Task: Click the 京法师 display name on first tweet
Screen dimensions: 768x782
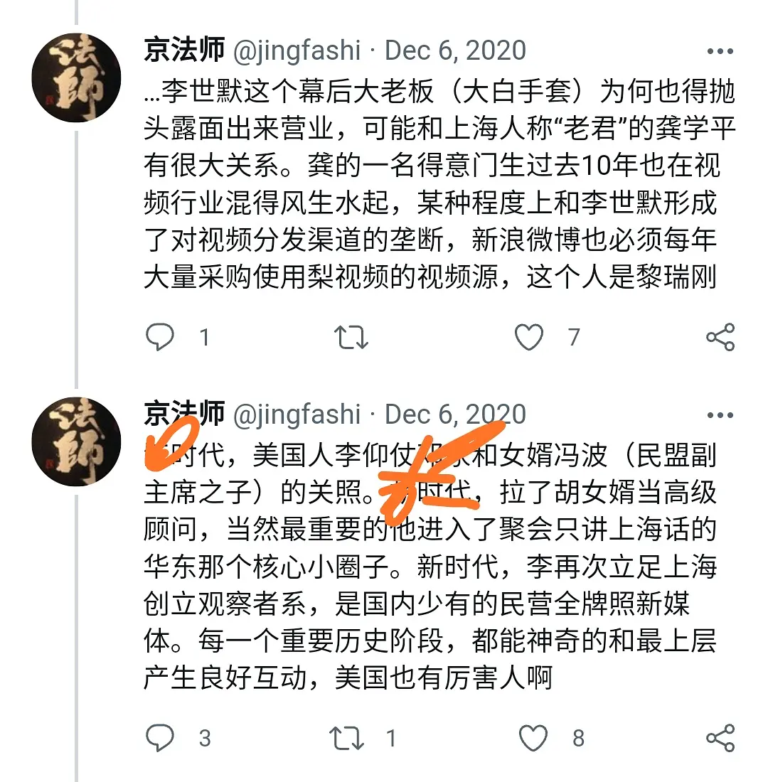Action: coord(184,50)
